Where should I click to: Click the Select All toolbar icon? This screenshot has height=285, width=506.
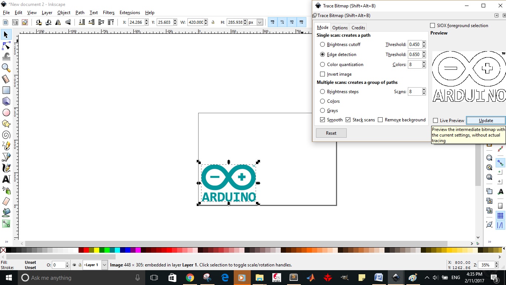6,22
